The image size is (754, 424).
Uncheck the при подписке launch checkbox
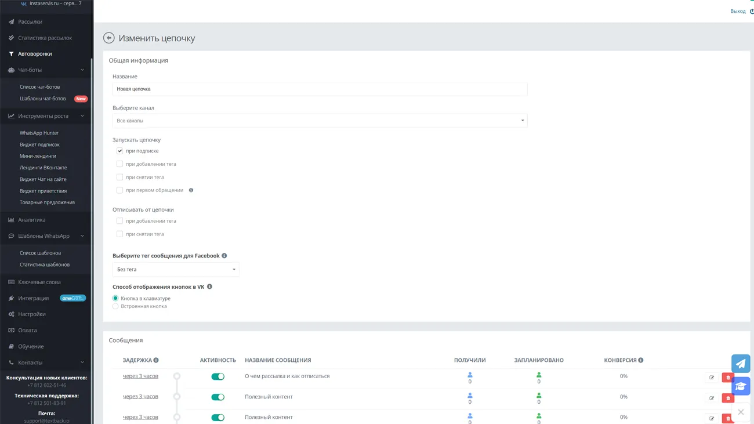[119, 151]
